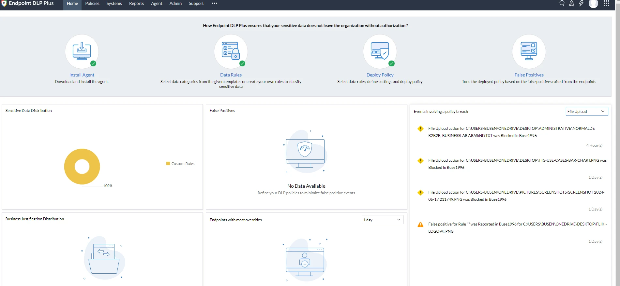Viewport: 620px width, 286px height.
Task: Open the TTS-USE-CASES-BAR-CHART.PNG blocked event text
Action: pyautogui.click(x=517, y=164)
